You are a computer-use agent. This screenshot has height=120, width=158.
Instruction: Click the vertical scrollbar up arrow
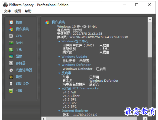(x=150, y=20)
